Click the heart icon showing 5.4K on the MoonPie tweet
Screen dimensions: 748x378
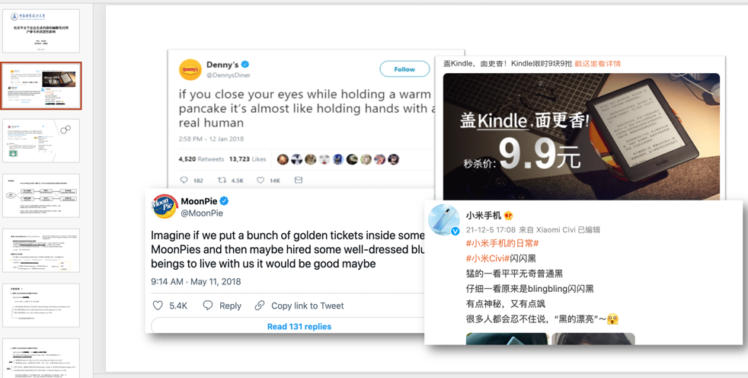(158, 306)
